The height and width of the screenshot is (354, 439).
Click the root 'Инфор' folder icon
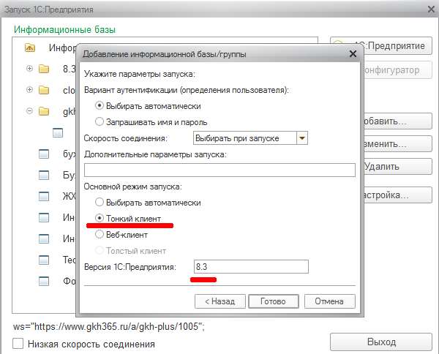tap(30, 48)
